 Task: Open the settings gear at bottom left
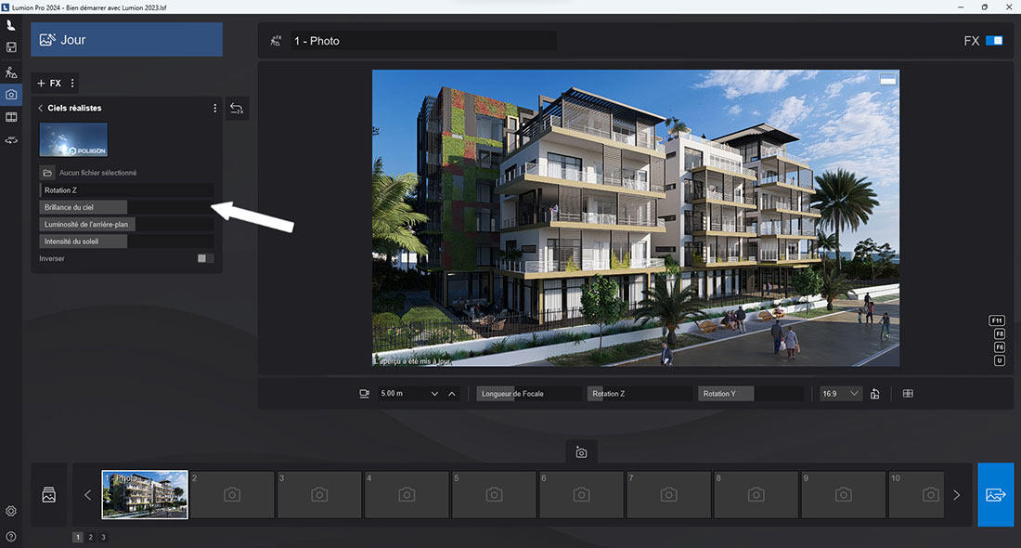click(11, 511)
